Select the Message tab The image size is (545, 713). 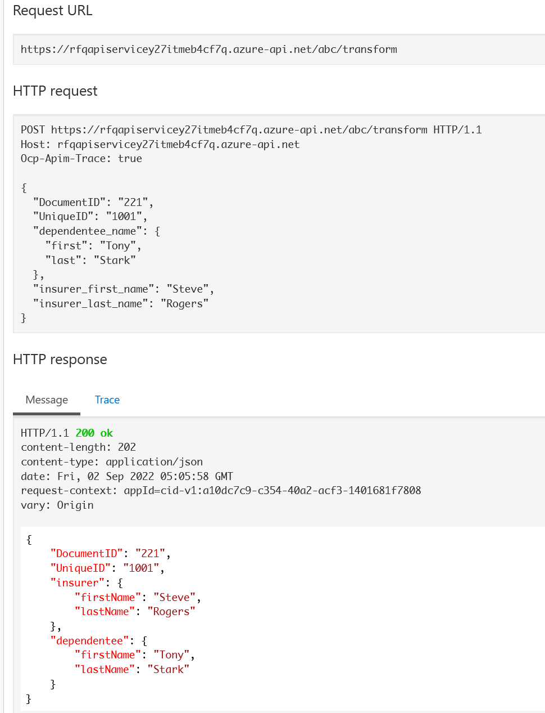47,400
